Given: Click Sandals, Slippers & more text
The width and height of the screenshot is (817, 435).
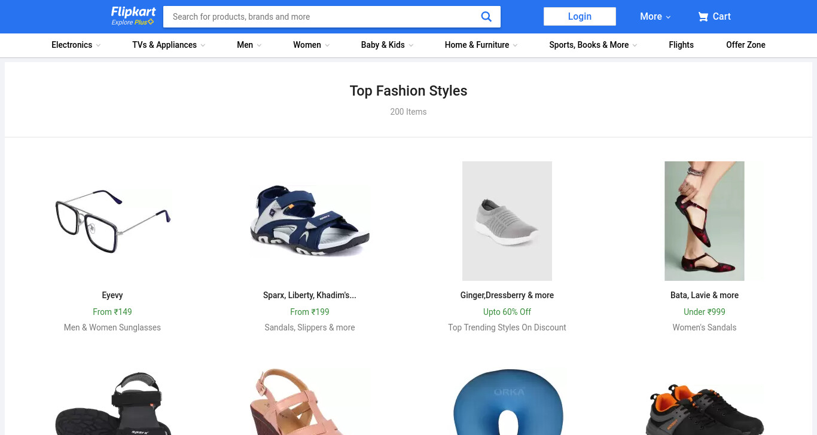Looking at the screenshot, I should click(x=310, y=327).
